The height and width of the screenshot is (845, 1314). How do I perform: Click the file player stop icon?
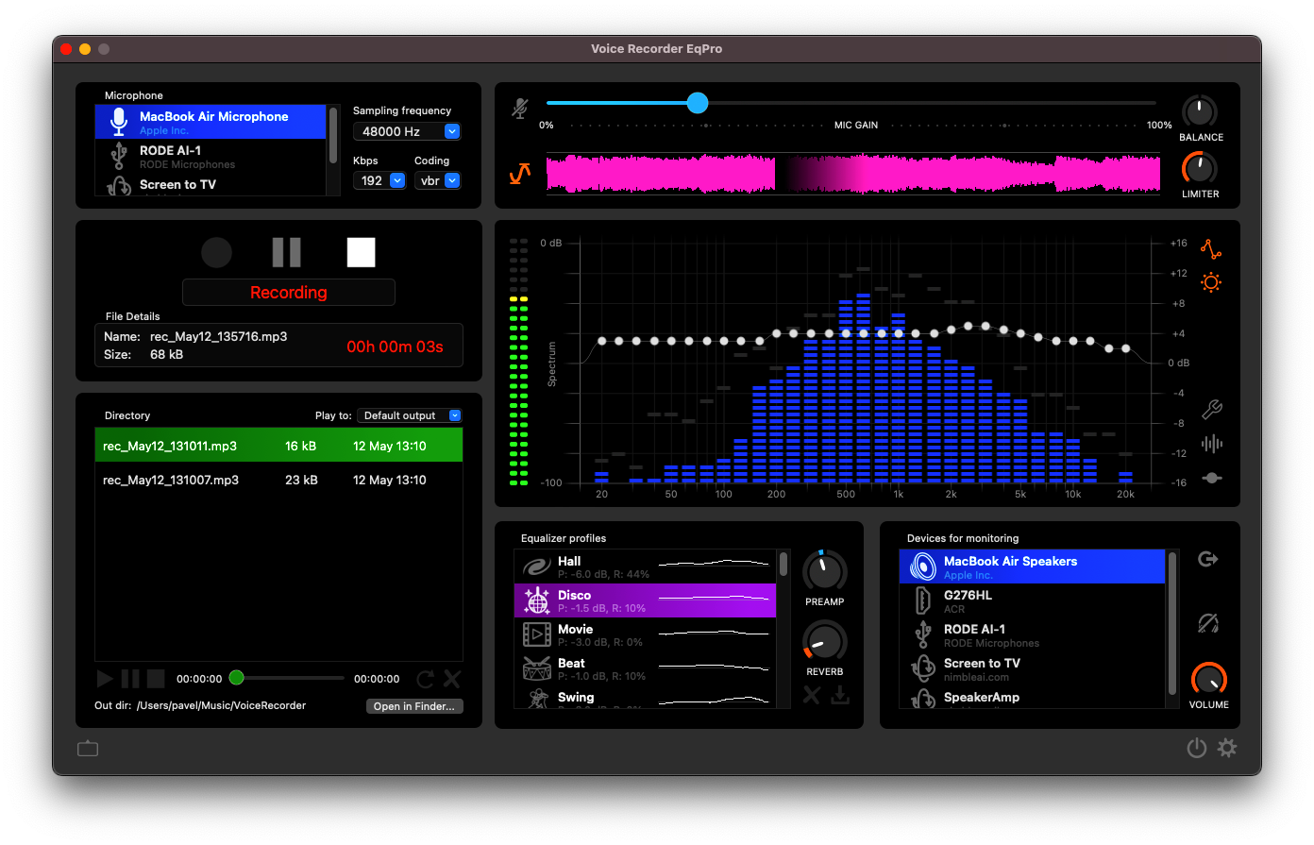[157, 679]
